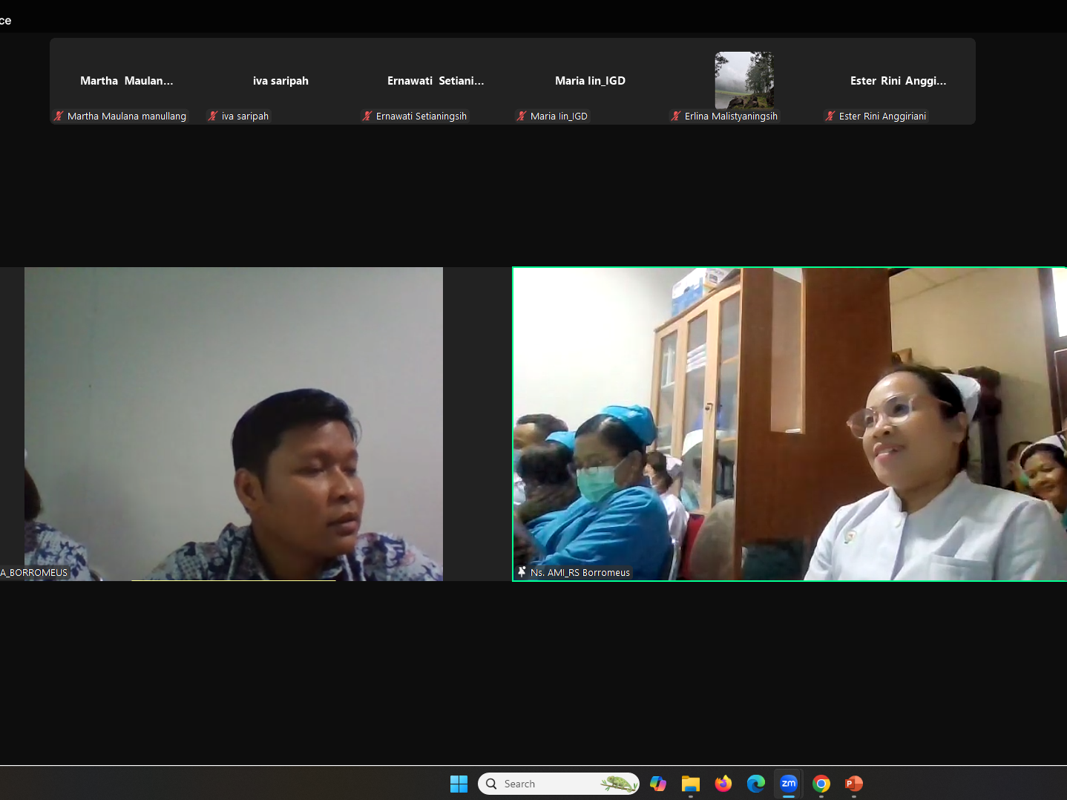Click Ester Rini Anggiriani's muted mic icon
The height and width of the screenshot is (800, 1067).
coord(830,116)
